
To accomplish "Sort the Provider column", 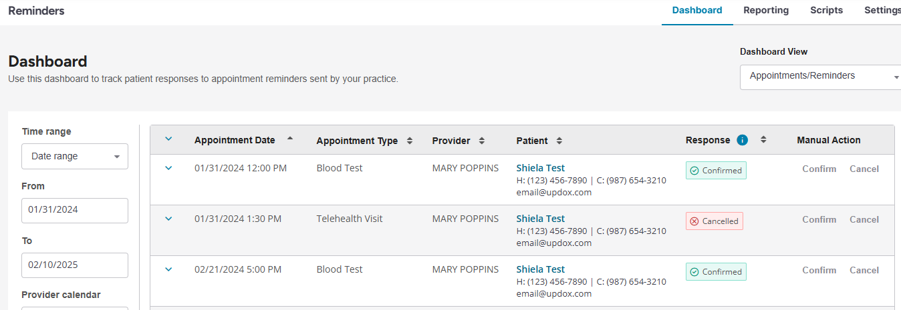I will [x=481, y=141].
